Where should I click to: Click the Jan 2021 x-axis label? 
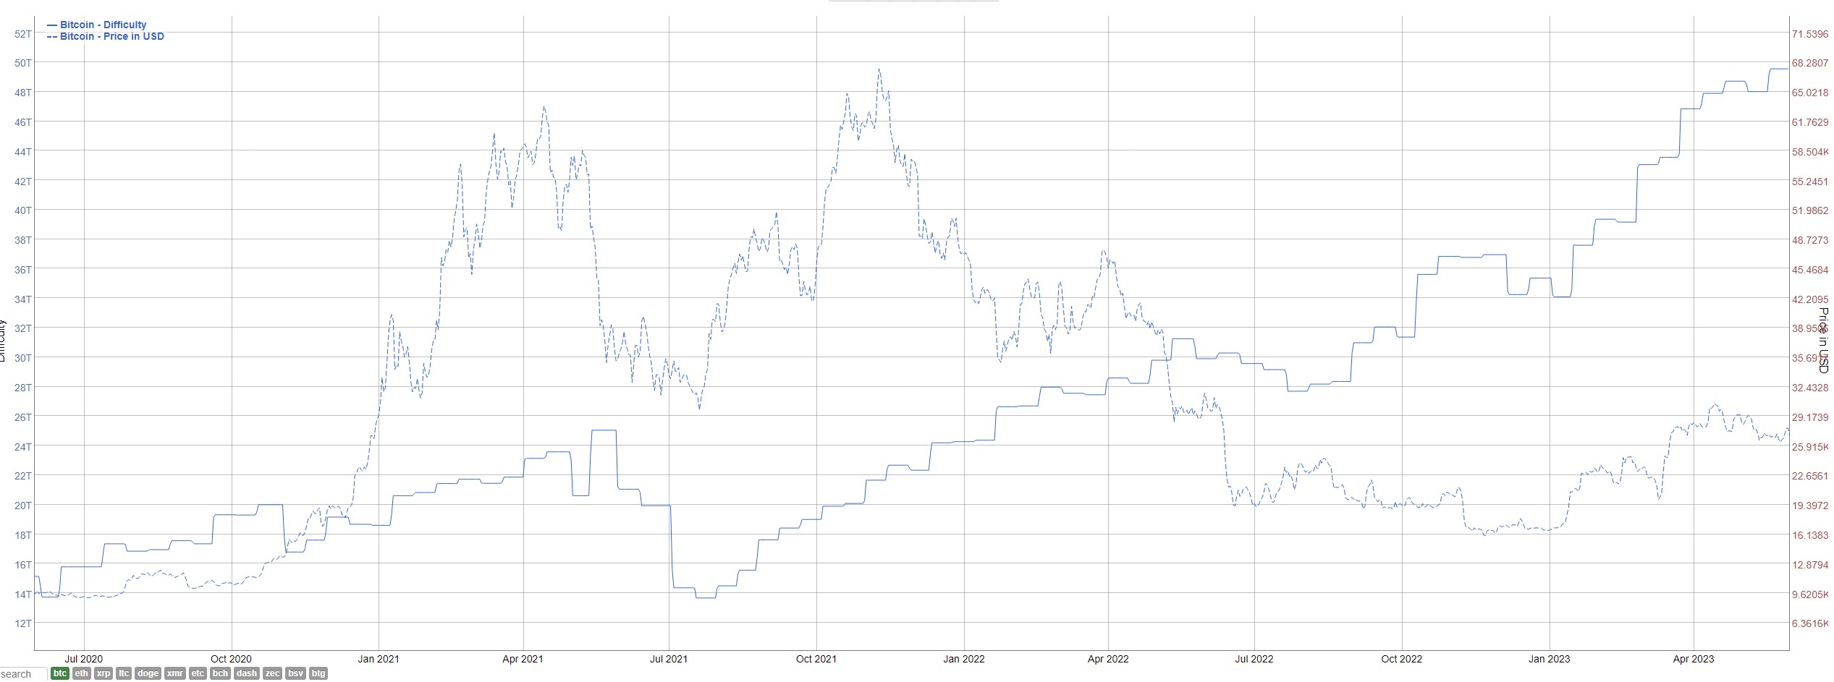[x=379, y=659]
